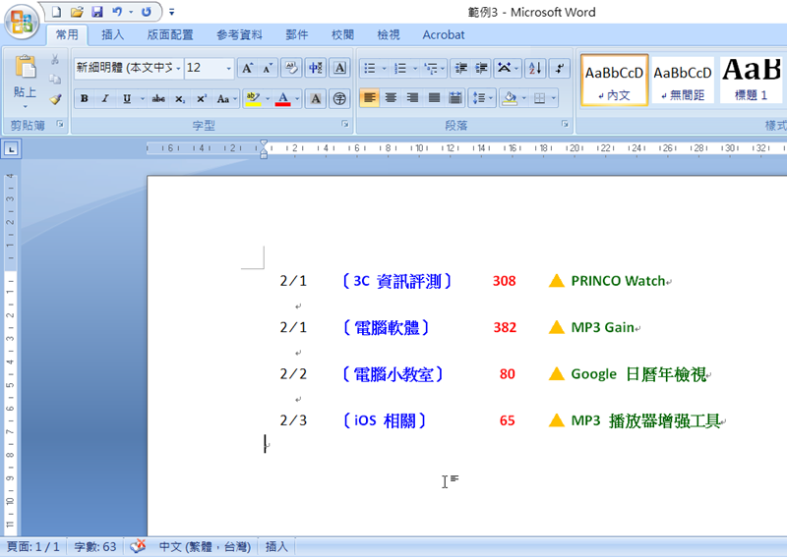Save the document from Quick Access toolbar
This screenshot has height=557, width=787.
(96, 12)
